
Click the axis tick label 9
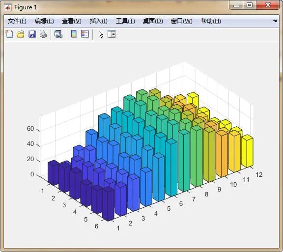(219, 189)
